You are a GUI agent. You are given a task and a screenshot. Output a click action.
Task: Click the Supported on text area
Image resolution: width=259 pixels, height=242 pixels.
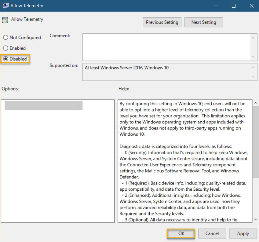point(165,72)
